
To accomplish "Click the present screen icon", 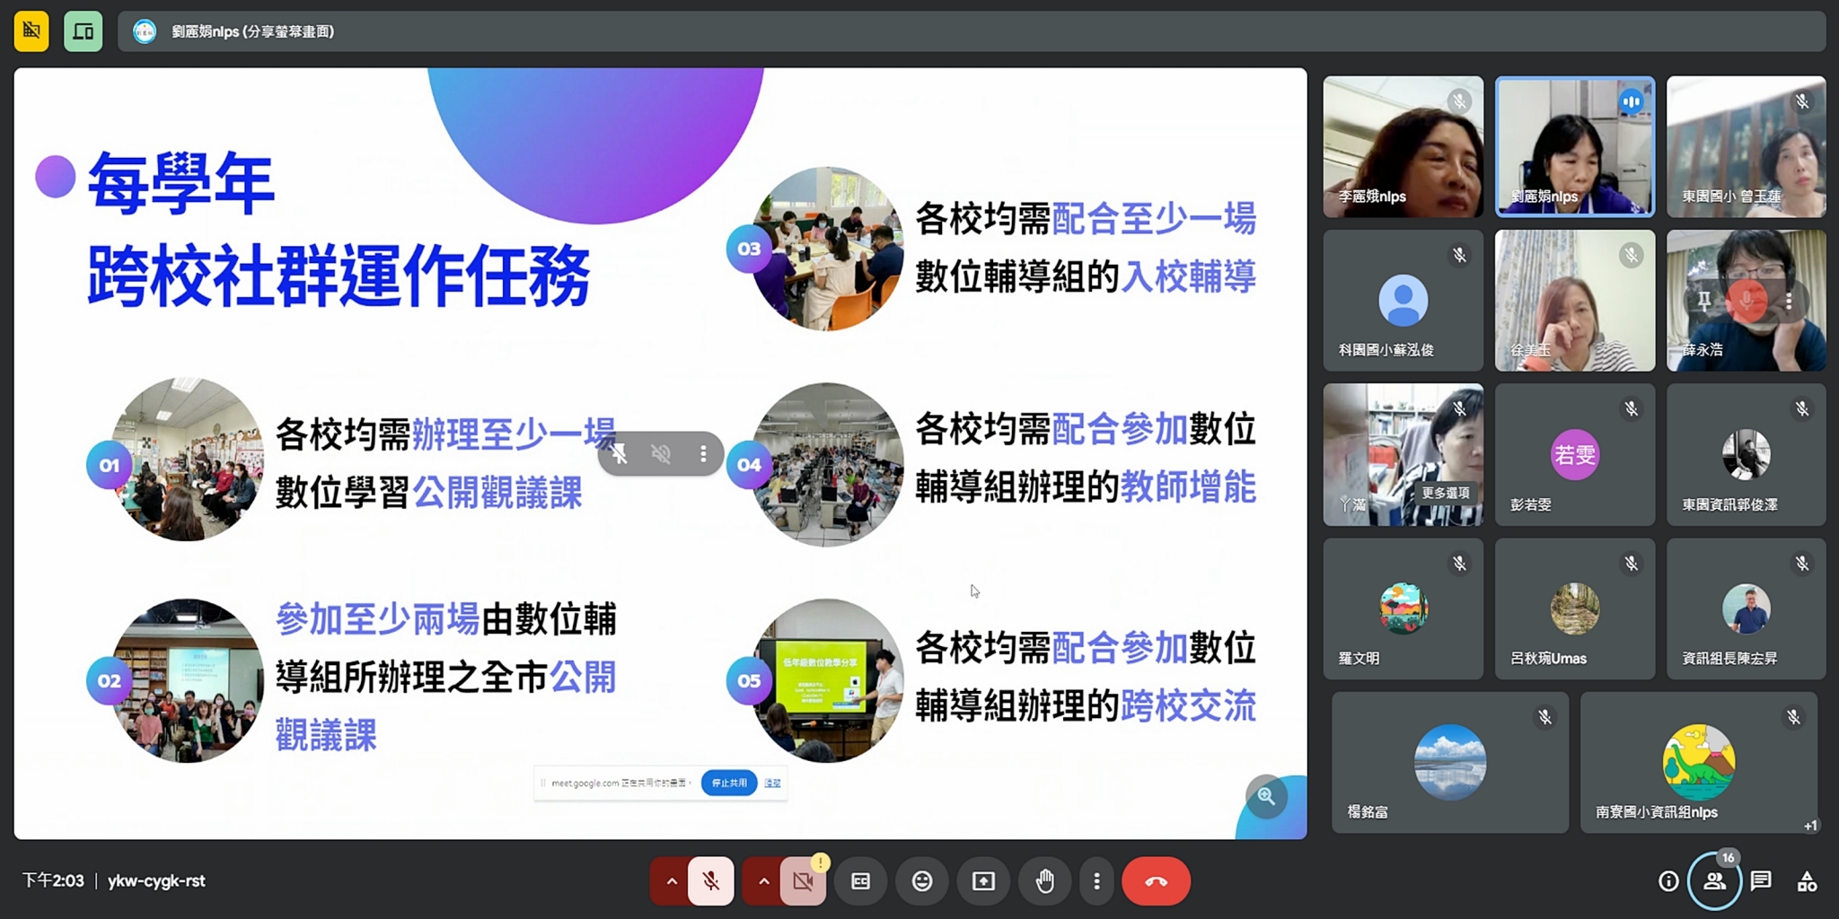I will click(x=983, y=881).
